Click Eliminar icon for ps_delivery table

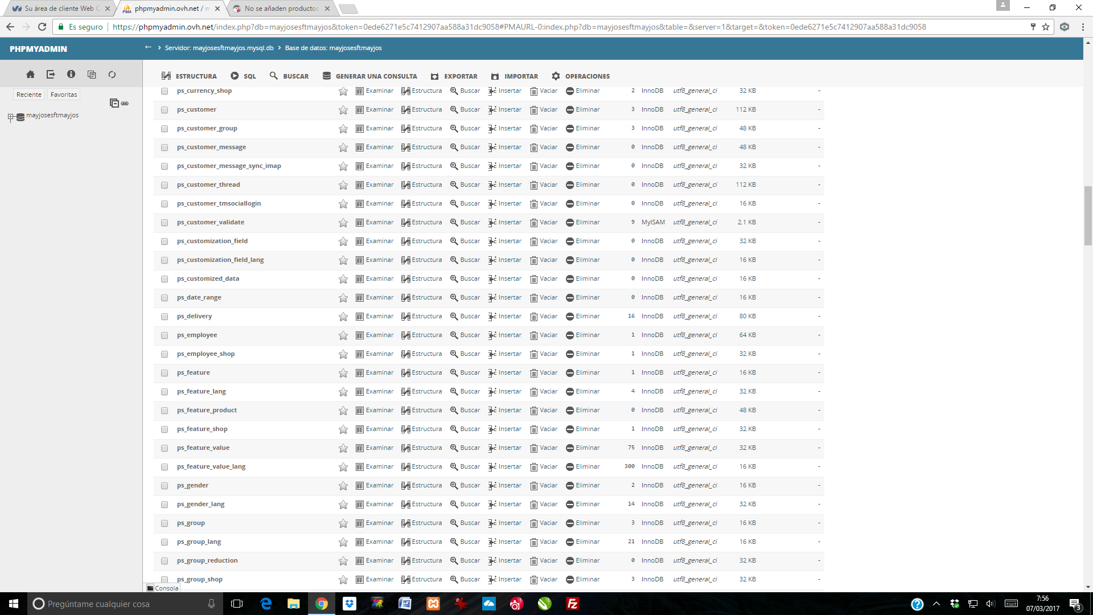[x=569, y=317]
